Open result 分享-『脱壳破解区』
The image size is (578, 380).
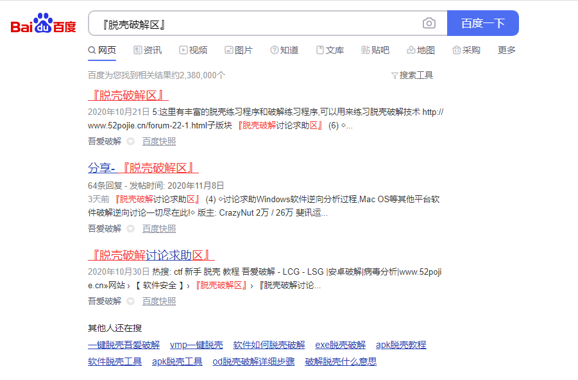[x=144, y=168]
